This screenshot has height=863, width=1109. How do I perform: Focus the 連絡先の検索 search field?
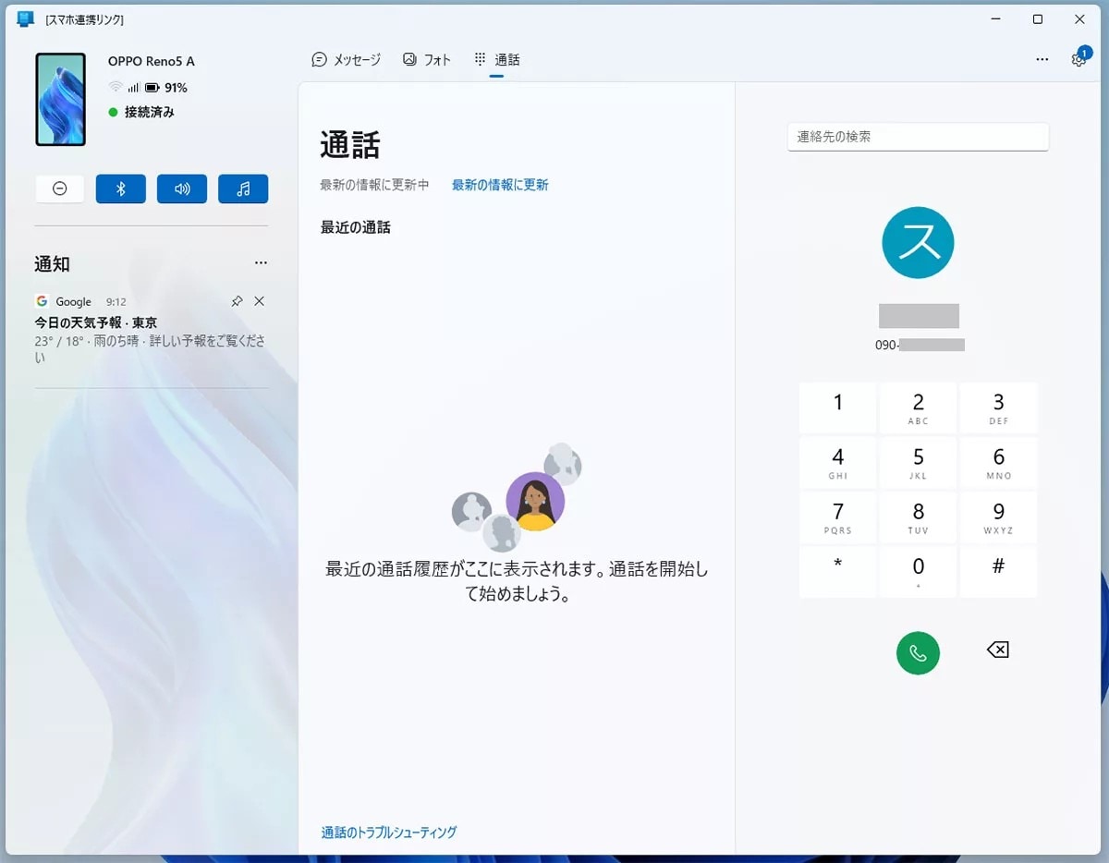(x=918, y=137)
